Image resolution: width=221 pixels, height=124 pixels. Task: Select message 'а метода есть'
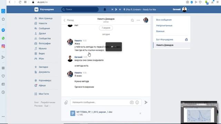[81, 66]
